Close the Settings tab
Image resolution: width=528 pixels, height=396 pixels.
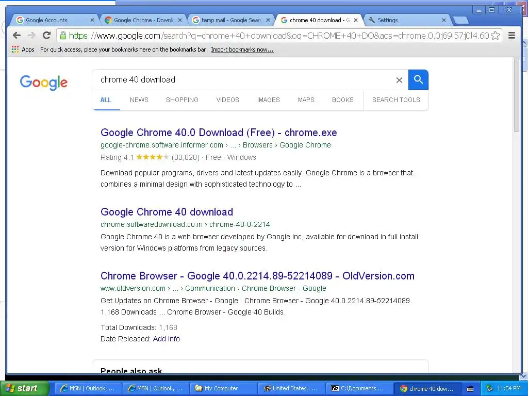click(443, 20)
